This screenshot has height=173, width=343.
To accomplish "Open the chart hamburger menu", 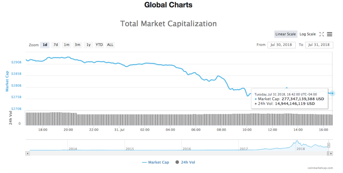I will [x=330, y=34].
